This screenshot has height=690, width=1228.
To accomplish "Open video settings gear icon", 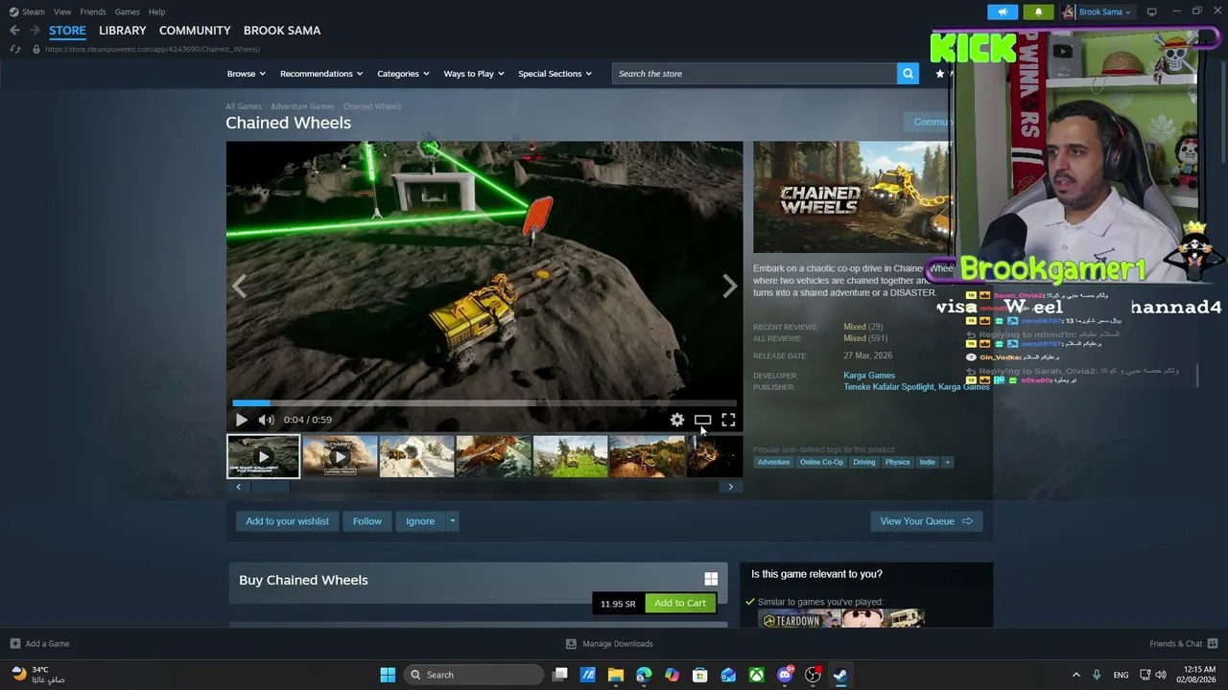I will coord(677,420).
